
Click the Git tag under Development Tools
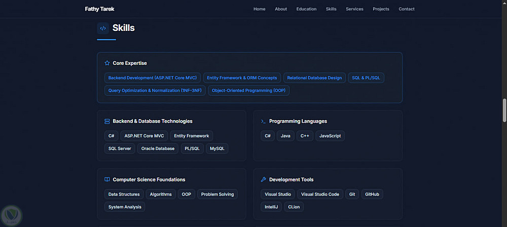click(352, 195)
